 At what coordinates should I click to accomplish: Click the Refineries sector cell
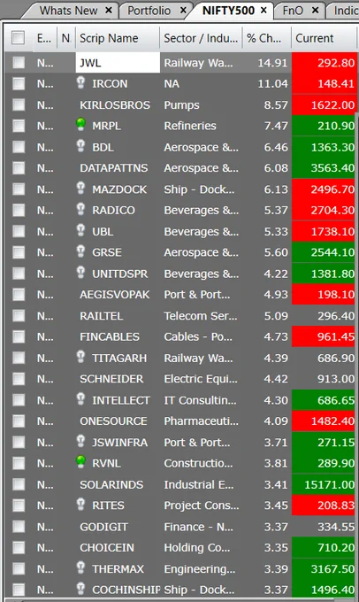190,126
